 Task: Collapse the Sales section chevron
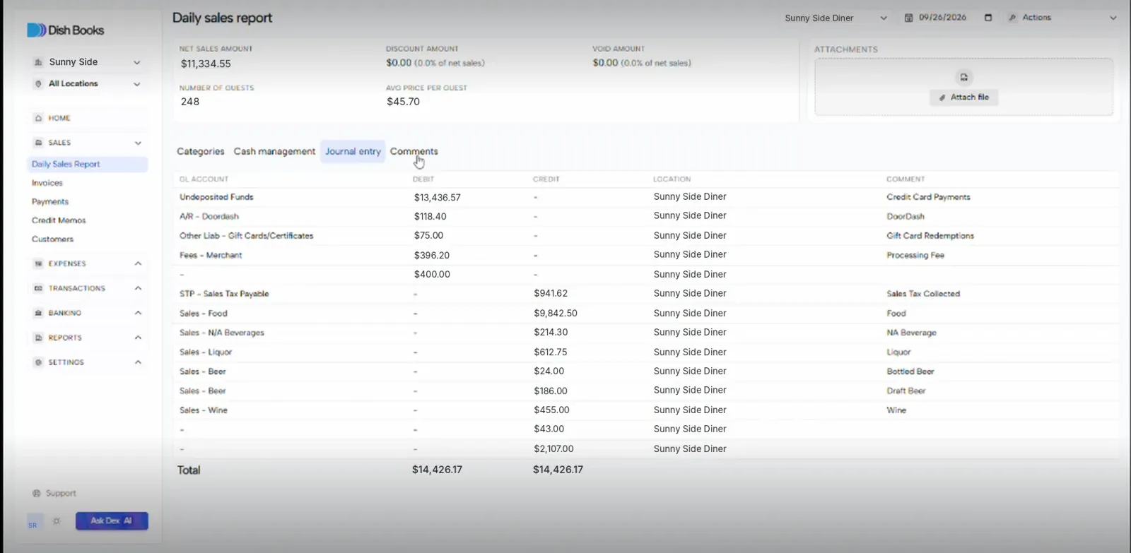click(138, 143)
